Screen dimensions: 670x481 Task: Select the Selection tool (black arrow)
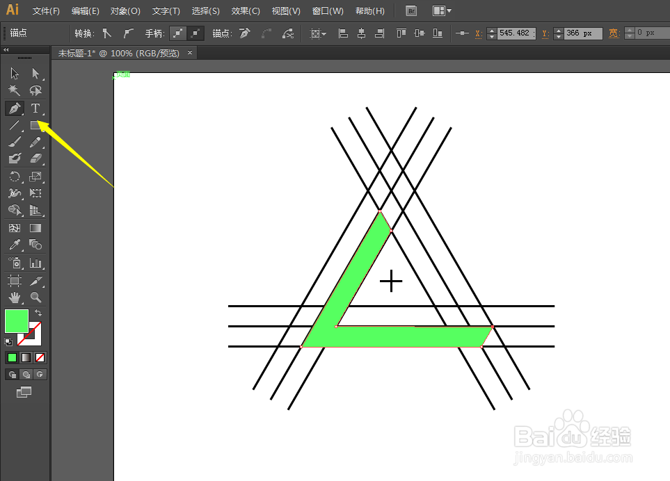(15, 74)
